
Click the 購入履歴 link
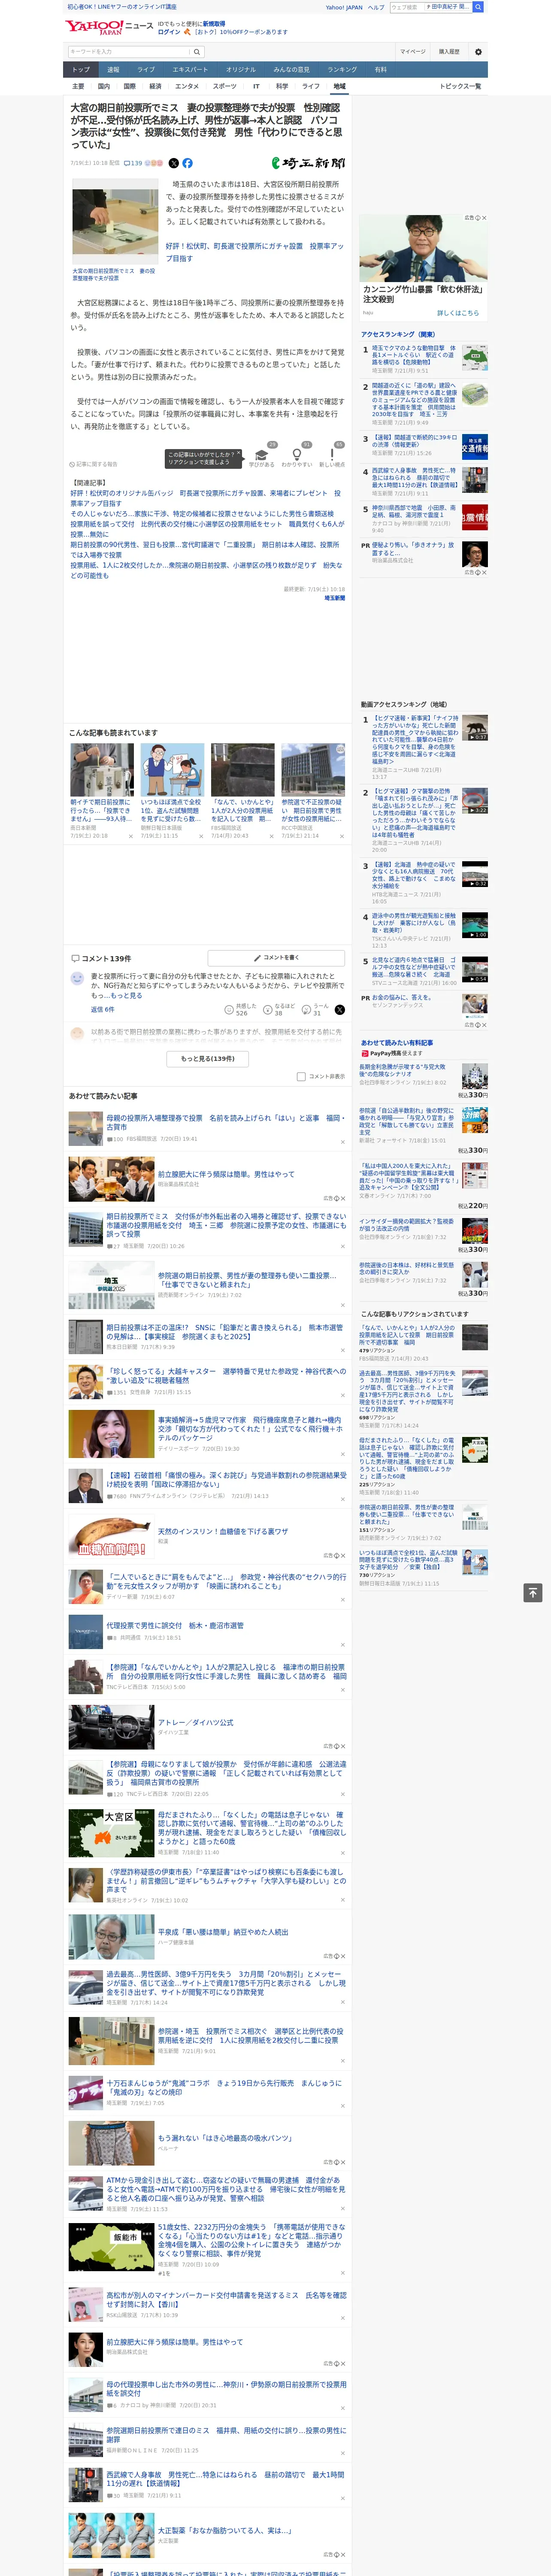[449, 51]
